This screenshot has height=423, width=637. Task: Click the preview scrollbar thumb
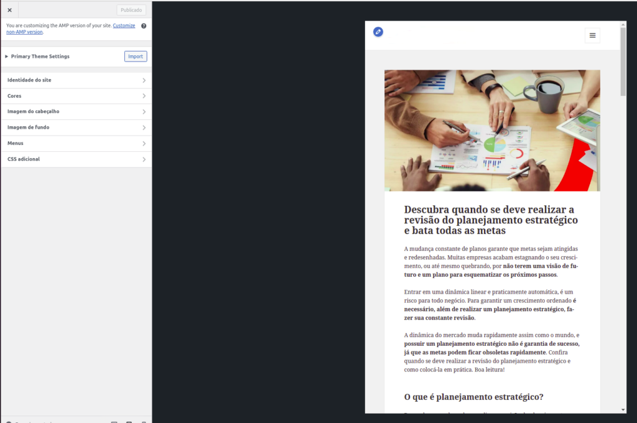coord(623,62)
